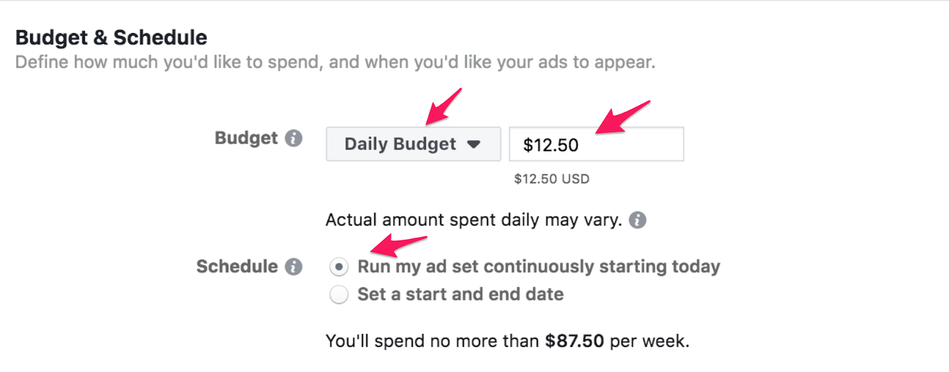Click the red arrow pointing at $12.50 field
The width and height of the screenshot is (949, 372).
click(x=622, y=117)
